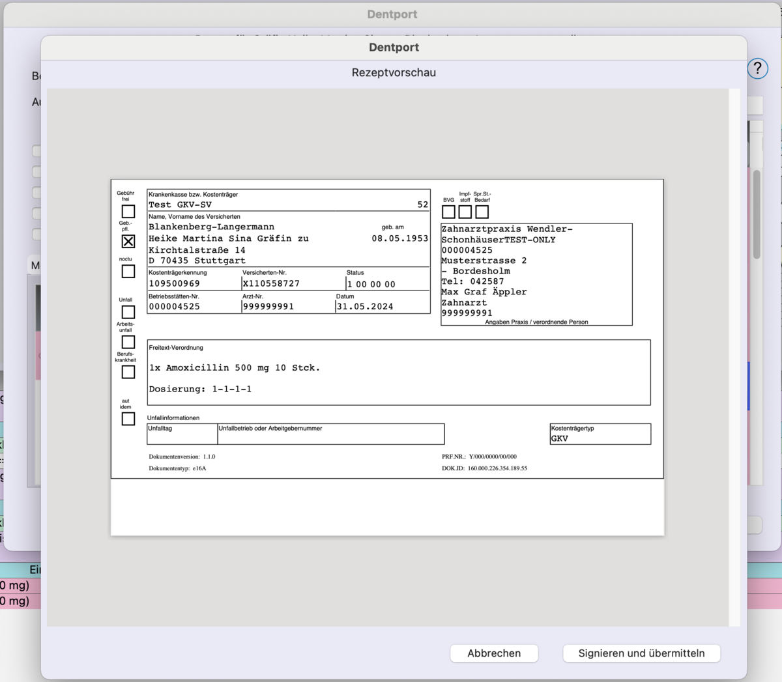Screen dimensions: 782x682
Task: Click the insurer name "Test GKV-SV"
Action: click(x=180, y=205)
